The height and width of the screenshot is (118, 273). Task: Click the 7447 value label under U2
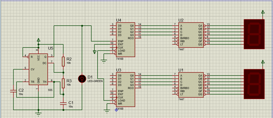point(181,49)
